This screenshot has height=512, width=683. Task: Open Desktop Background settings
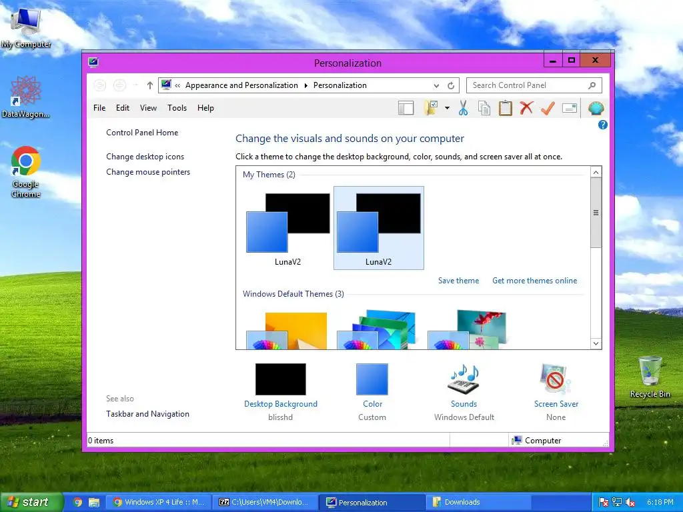tap(281, 379)
